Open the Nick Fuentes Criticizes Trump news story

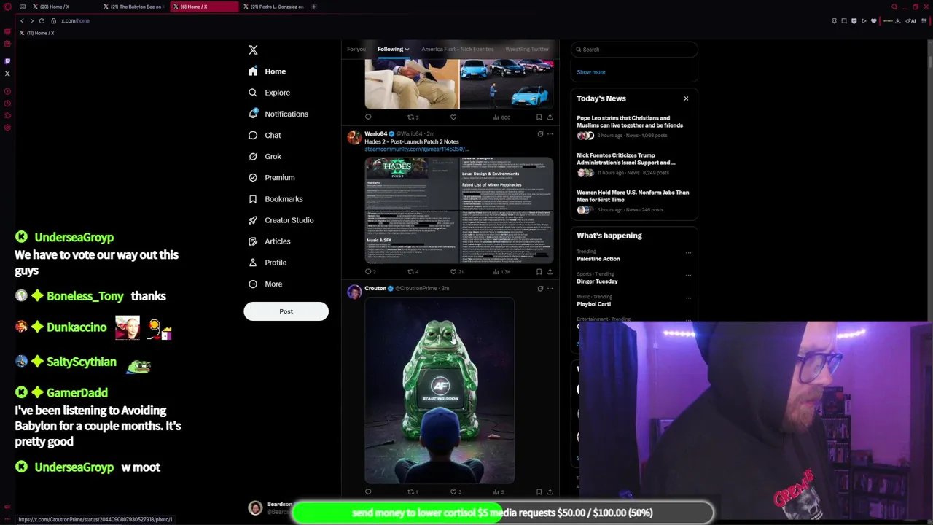pyautogui.click(x=633, y=163)
